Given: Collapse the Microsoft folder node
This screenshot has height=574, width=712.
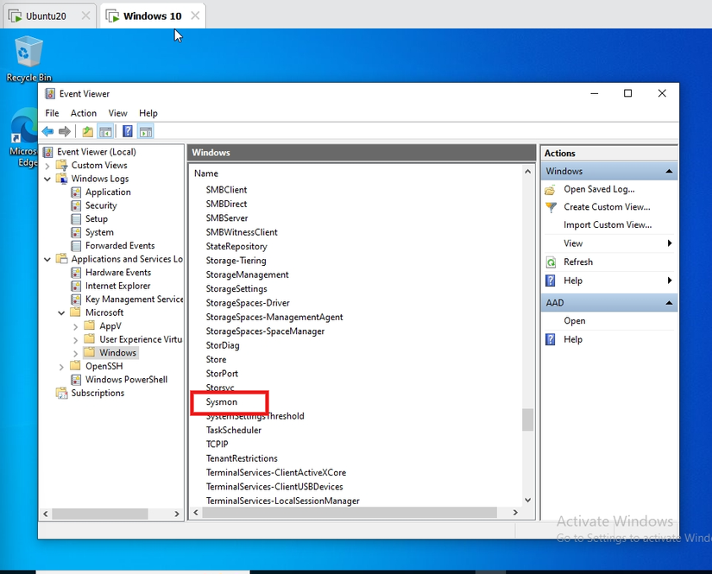Looking at the screenshot, I should (x=61, y=312).
